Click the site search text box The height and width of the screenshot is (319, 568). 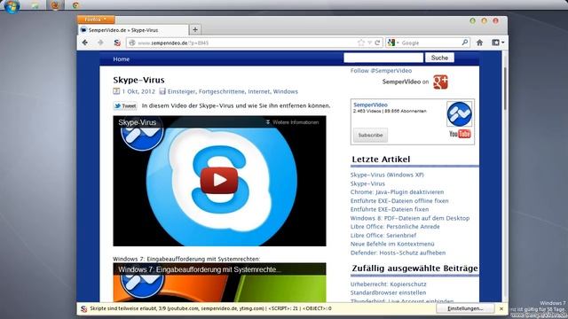(x=383, y=58)
